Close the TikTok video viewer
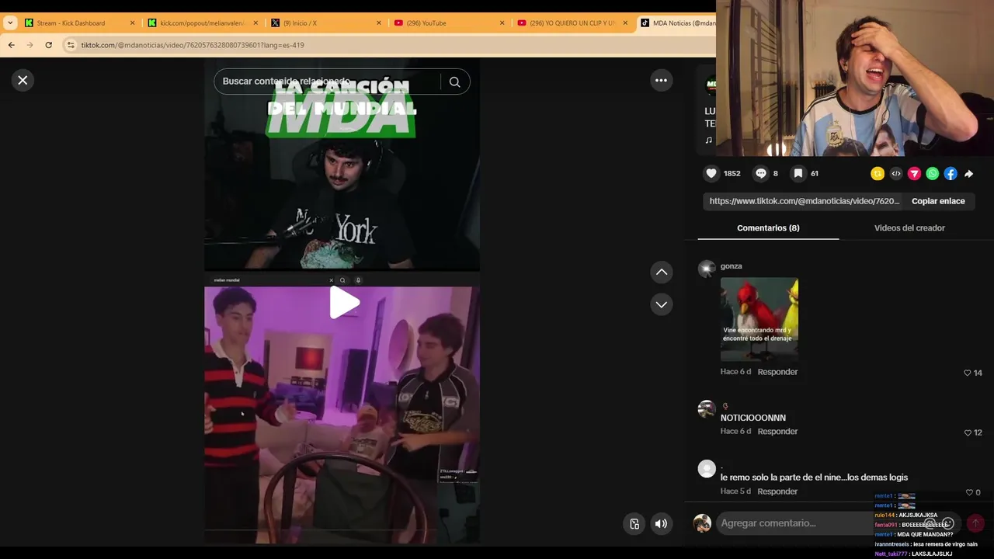 [23, 80]
